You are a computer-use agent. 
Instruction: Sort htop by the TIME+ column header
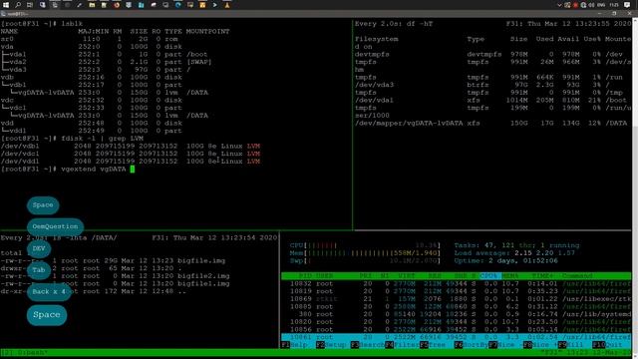[543, 276]
